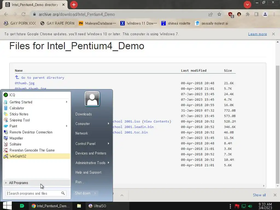This screenshot has width=280, height=210.
Task: Open the shimeji roulette bookmark
Action: tap(176, 24)
